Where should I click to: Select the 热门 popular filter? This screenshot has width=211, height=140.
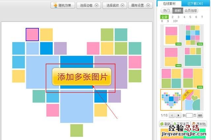tap(166, 11)
